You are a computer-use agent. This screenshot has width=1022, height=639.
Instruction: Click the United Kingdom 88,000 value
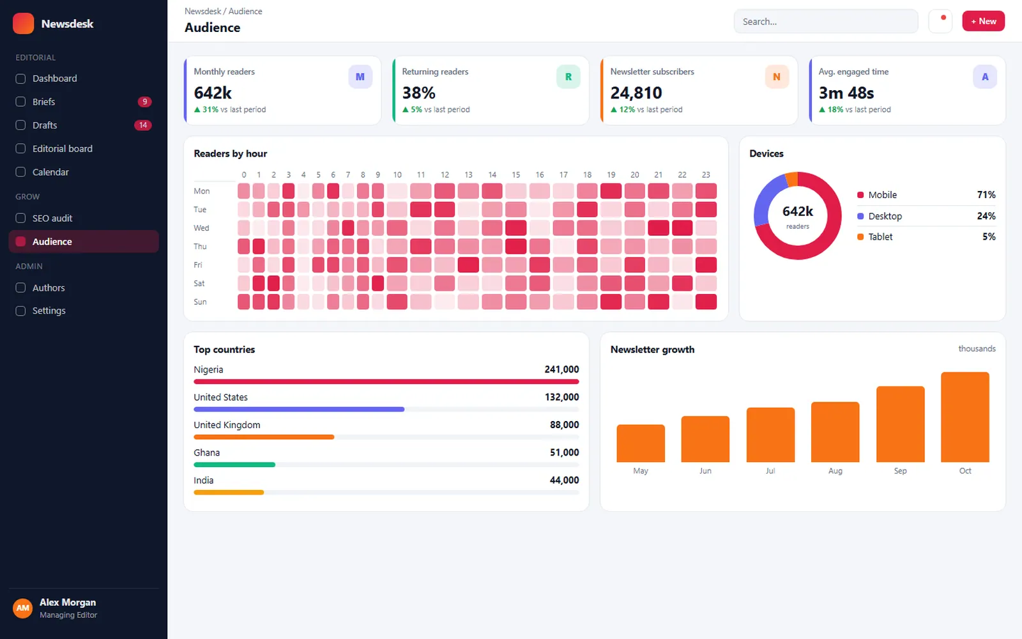coord(565,425)
